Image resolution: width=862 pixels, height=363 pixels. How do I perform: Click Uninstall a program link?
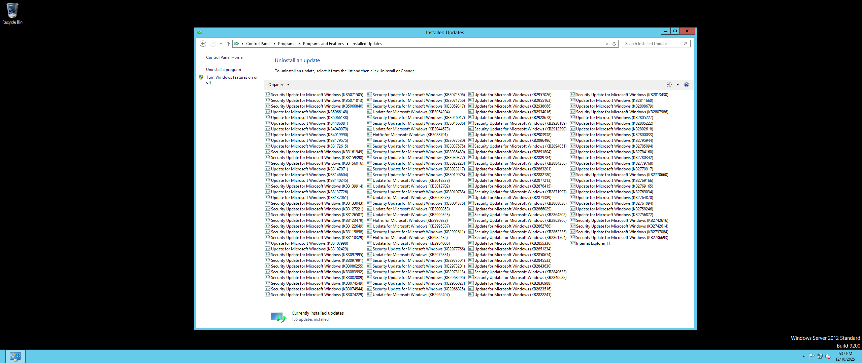pos(224,70)
